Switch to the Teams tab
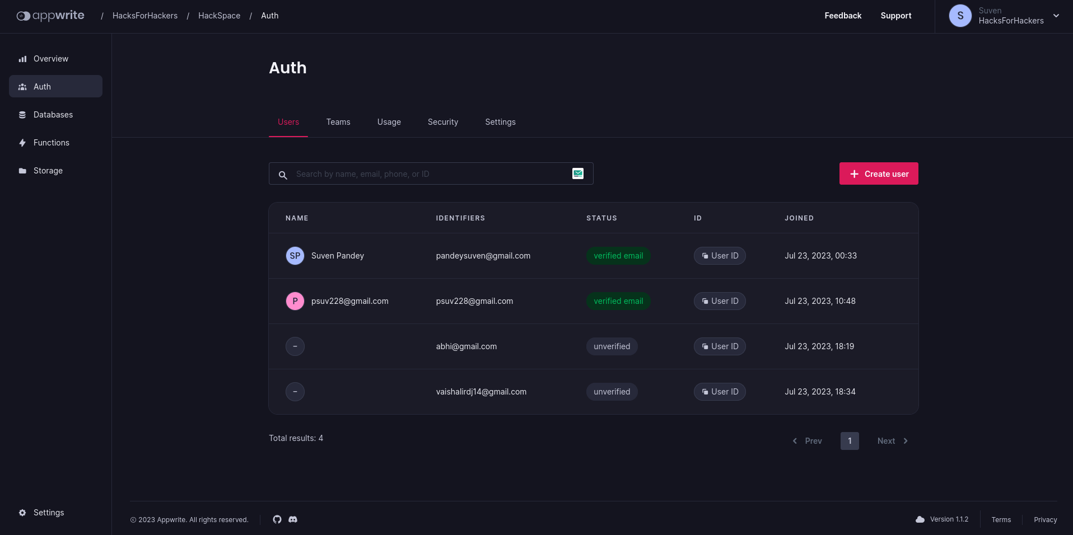1073x535 pixels. click(x=338, y=122)
